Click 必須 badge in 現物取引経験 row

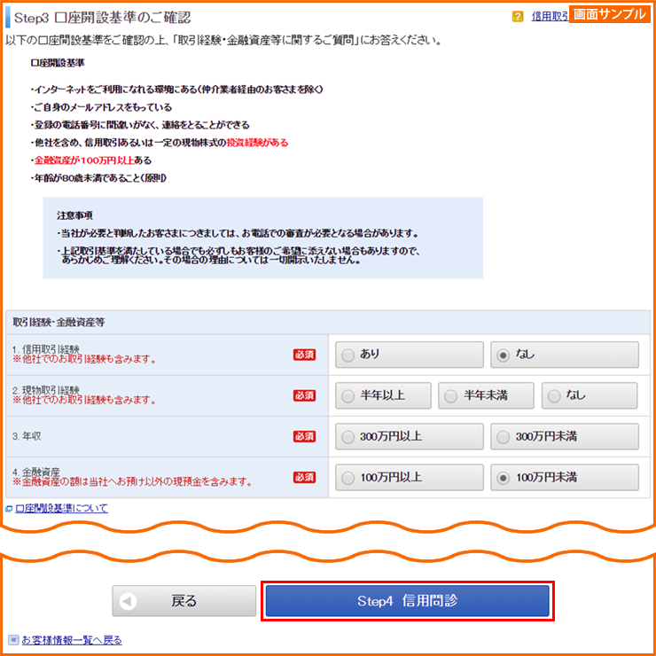coord(305,395)
